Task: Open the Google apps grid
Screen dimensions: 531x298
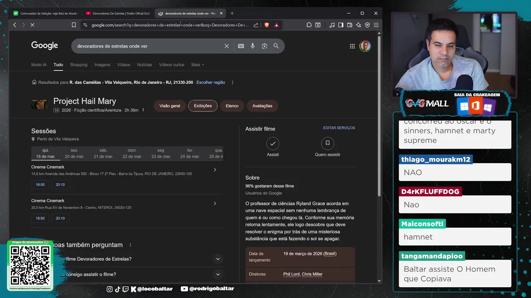Action: click(352, 46)
